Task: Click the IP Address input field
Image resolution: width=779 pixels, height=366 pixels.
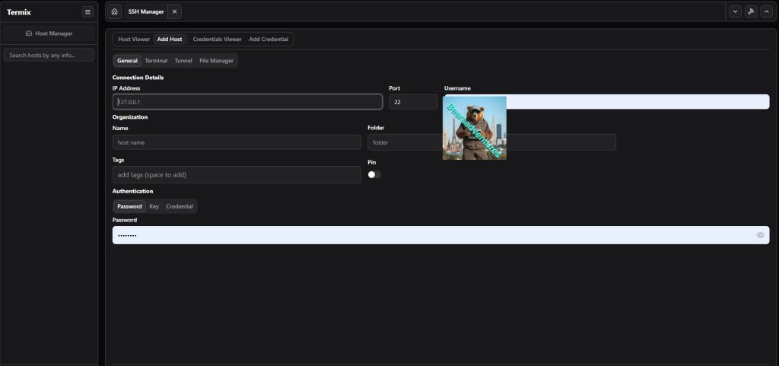Action: coord(247,101)
